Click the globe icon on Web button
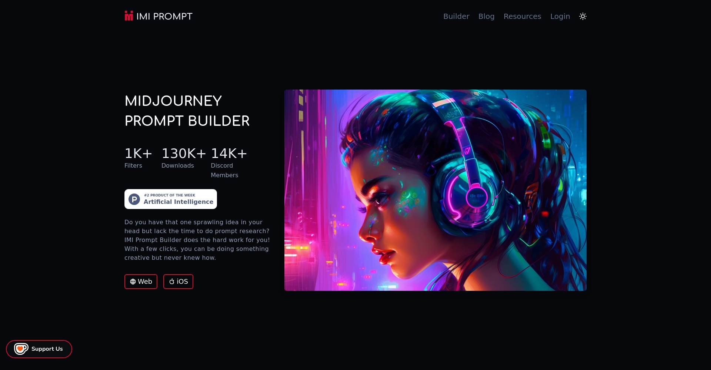 [x=133, y=282]
